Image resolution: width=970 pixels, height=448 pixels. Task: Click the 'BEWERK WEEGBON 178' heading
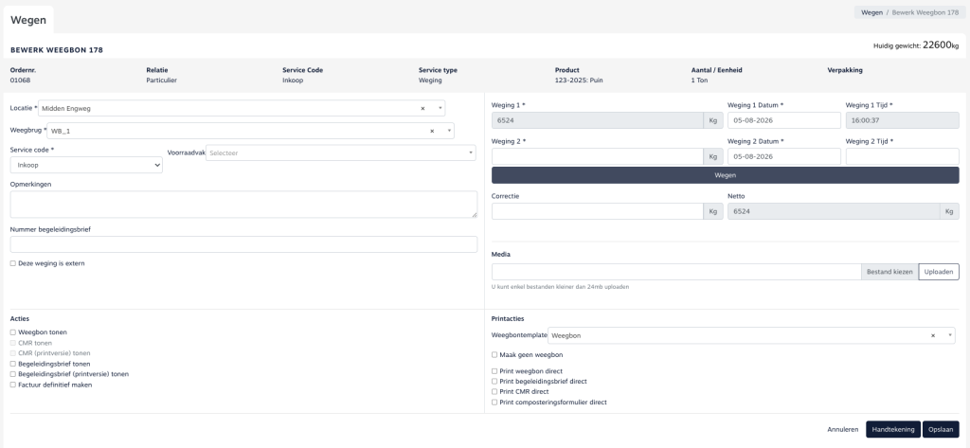point(57,50)
